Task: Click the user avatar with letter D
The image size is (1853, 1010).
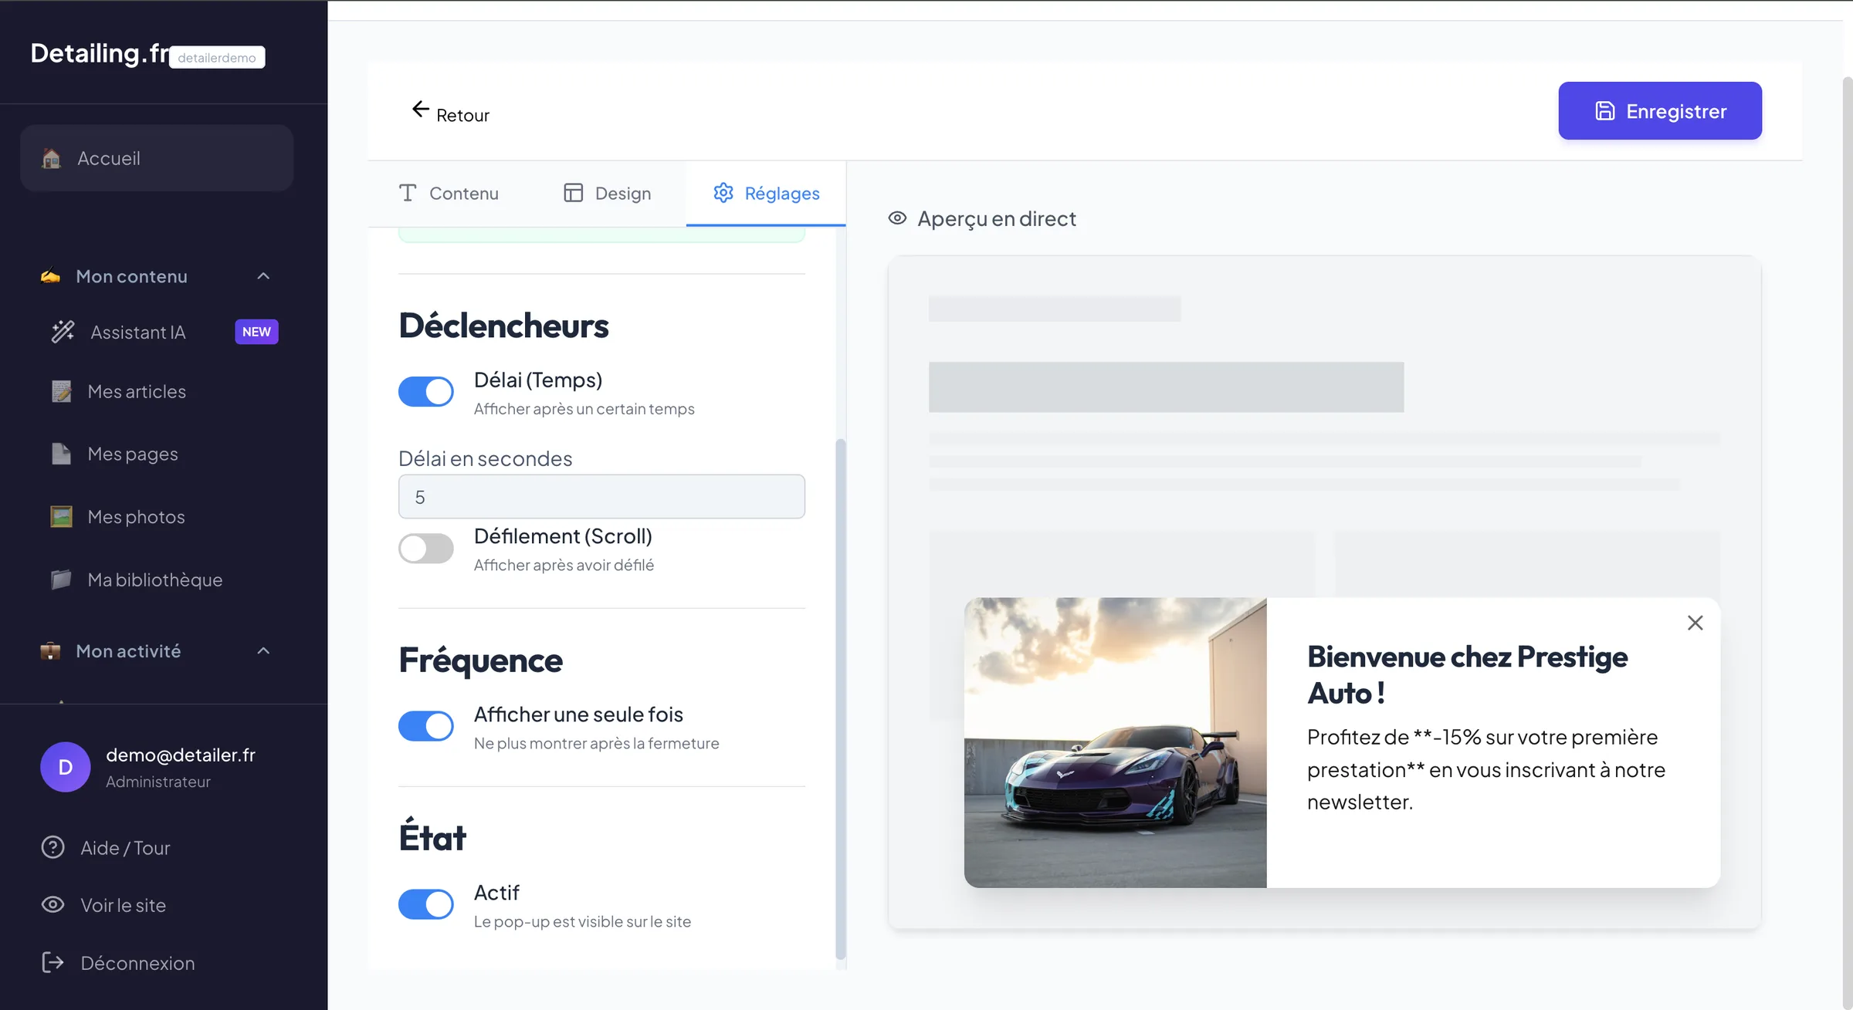Action: coord(66,767)
